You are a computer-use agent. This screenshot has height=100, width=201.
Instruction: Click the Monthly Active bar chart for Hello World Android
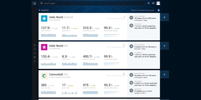click(90, 35)
